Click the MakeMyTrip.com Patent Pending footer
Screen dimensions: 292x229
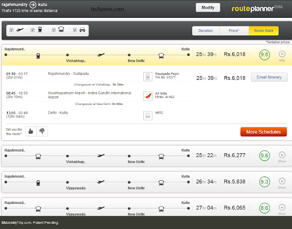(30, 223)
